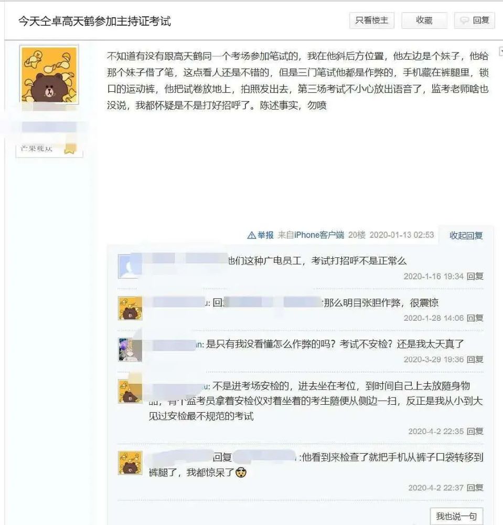Click the 收藏 button
503x525 pixels.
(x=424, y=20)
